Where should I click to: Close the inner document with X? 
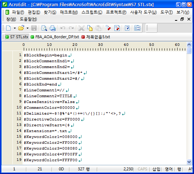pyautogui.click(x=189, y=19)
